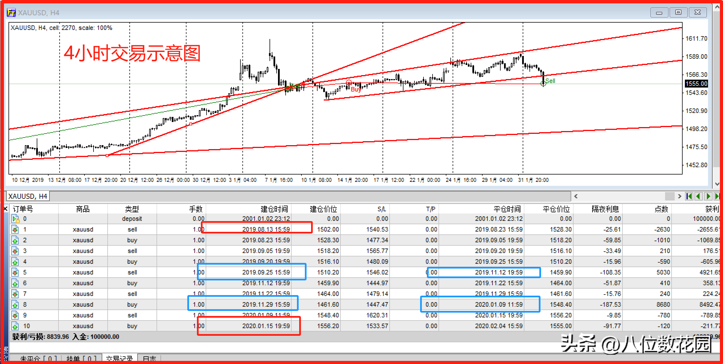Image resolution: width=723 pixels, height=364 pixels.
Task: Close the trade records panel with X
Action: (x=5, y=209)
